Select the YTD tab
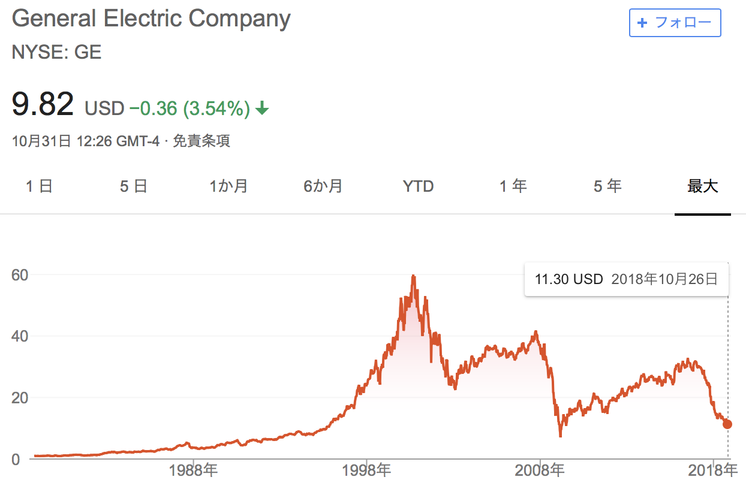Screen dimensions: 746x483 [418, 186]
